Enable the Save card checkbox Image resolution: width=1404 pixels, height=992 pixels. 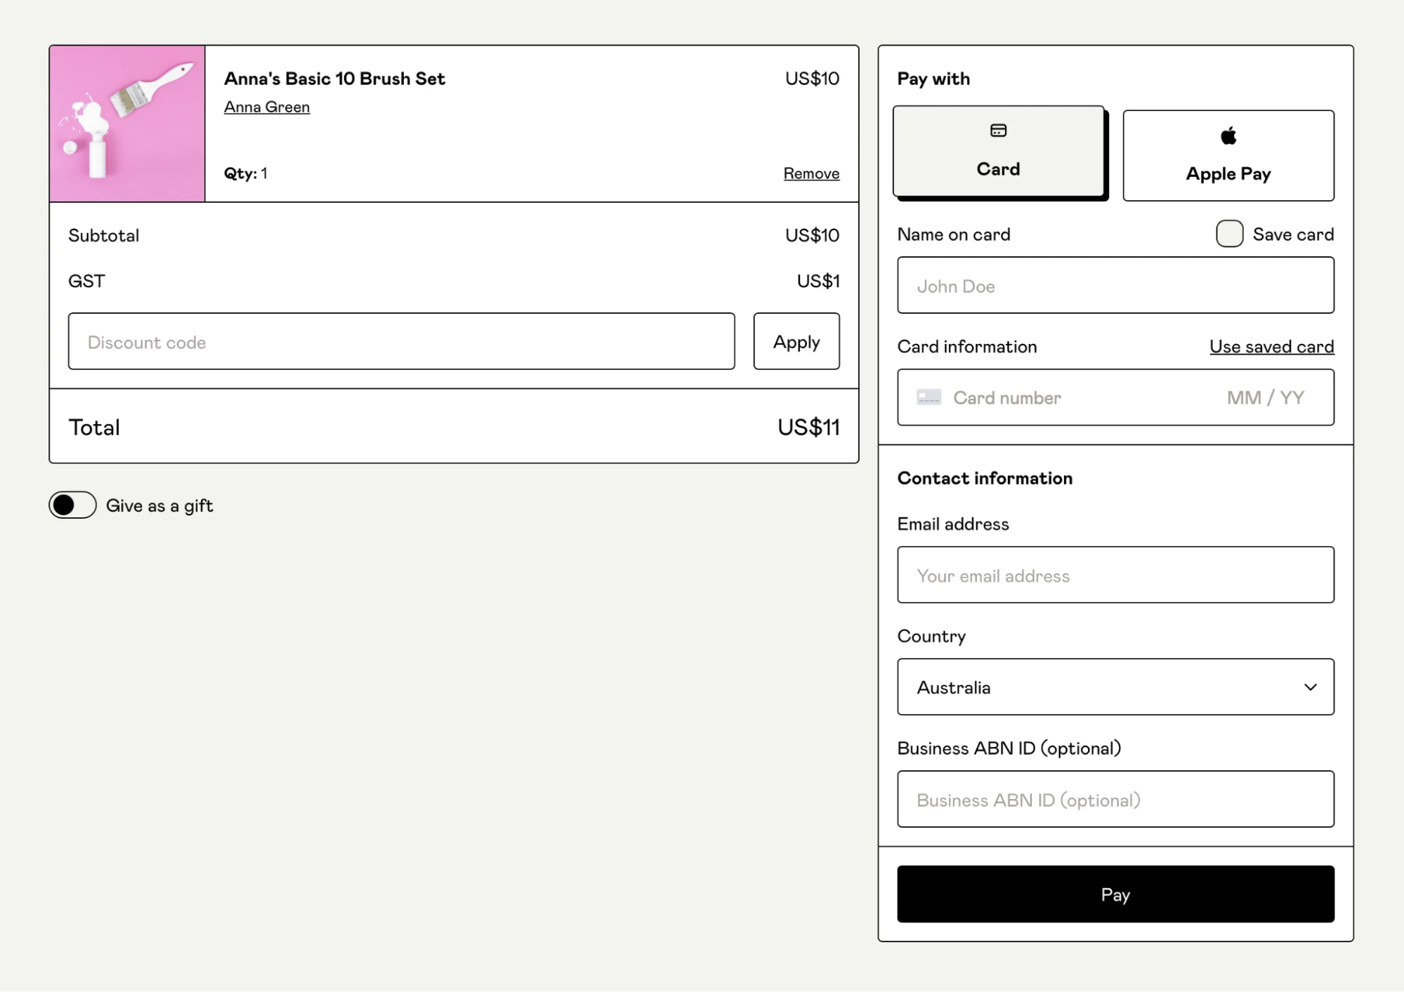(x=1229, y=234)
